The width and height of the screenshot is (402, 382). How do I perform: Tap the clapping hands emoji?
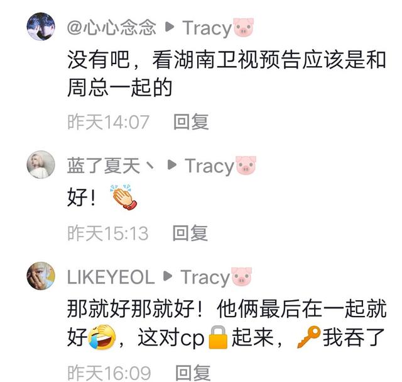click(124, 196)
